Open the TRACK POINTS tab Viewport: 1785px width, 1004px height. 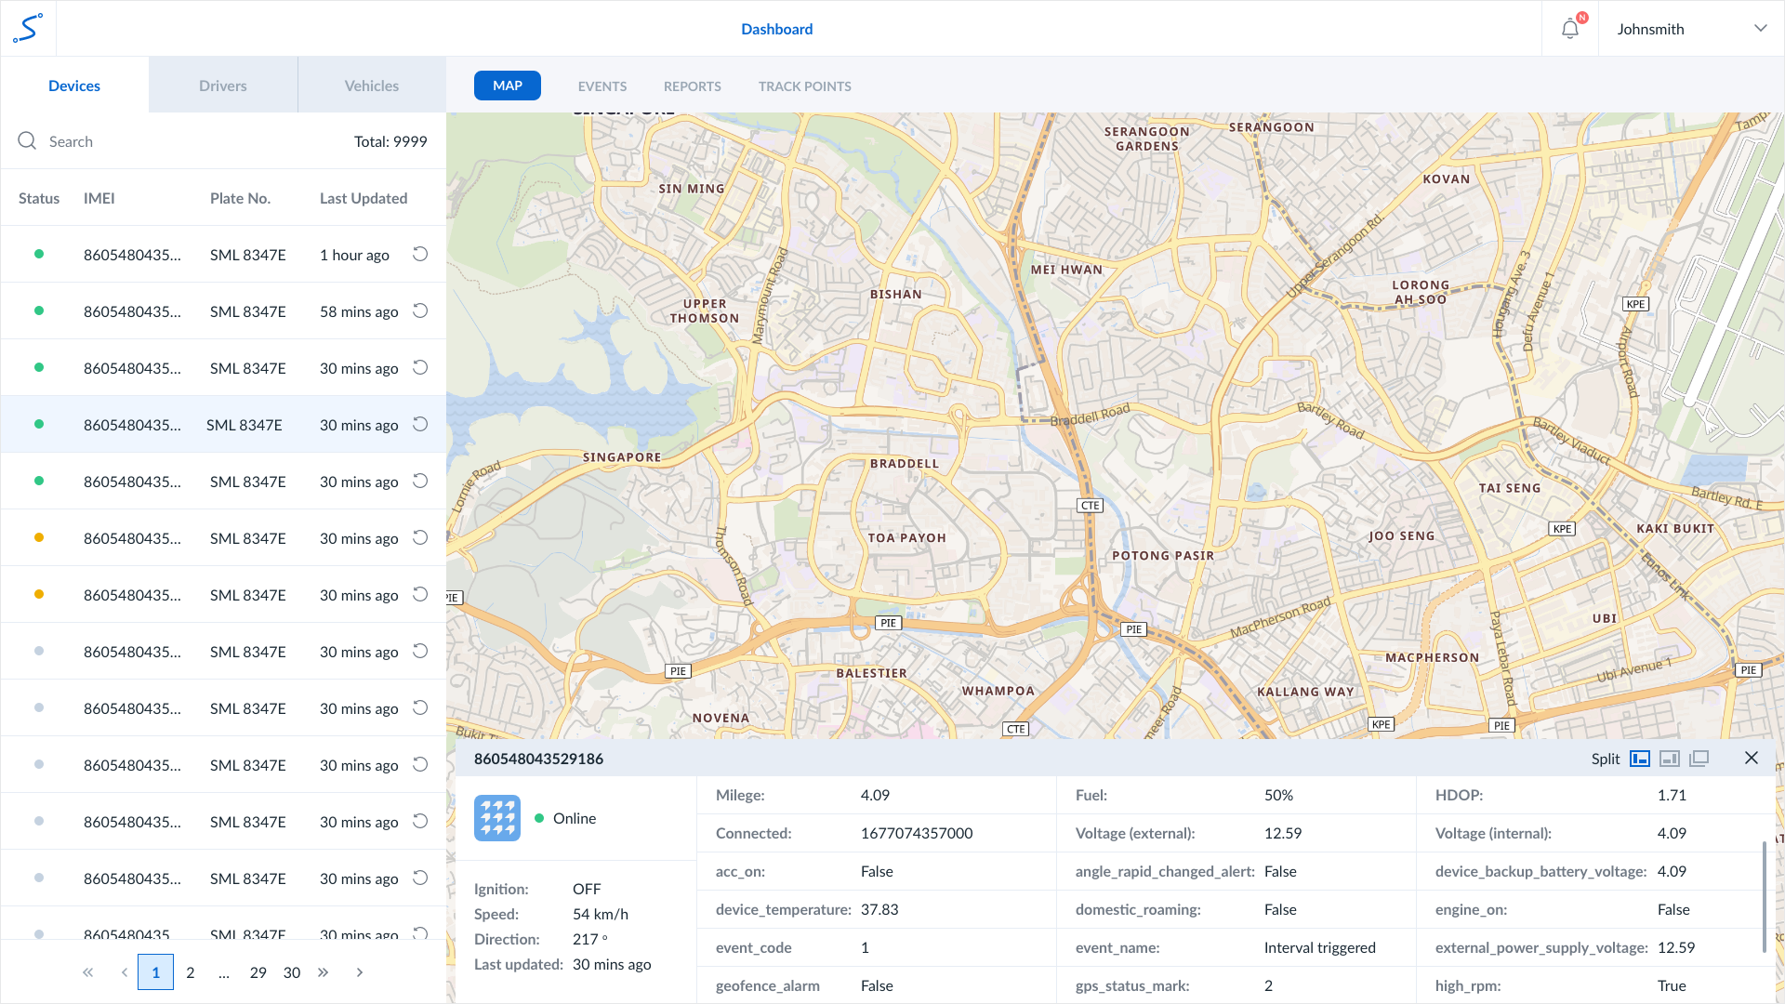click(x=804, y=86)
